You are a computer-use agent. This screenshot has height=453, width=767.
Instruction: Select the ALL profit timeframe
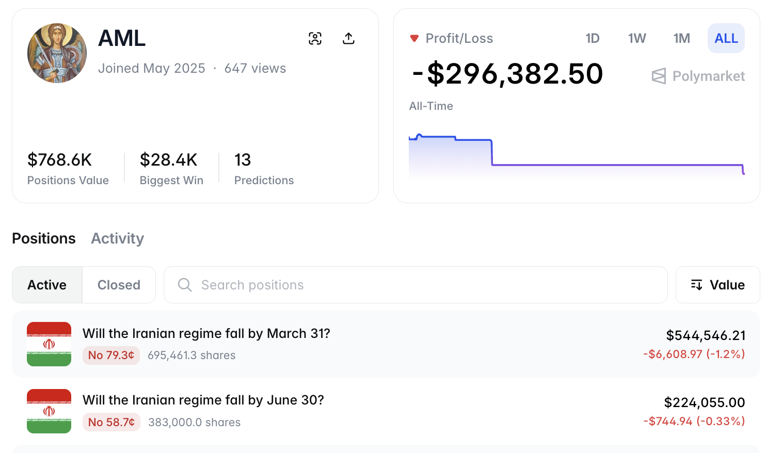[726, 39]
